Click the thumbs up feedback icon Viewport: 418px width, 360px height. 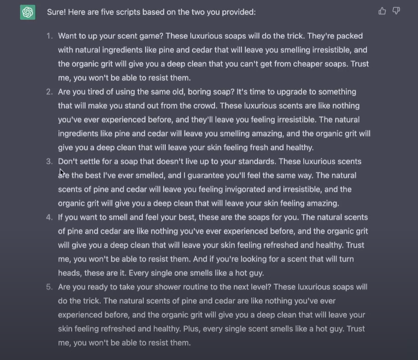pos(382,11)
